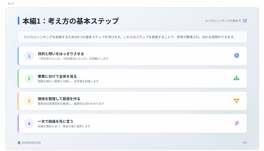The height and width of the screenshot is (151, 264).
Task: Click the blue target icon in step 1
Action: [237, 55]
